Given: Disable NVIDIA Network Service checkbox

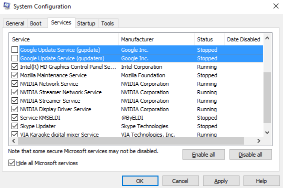Looking at the screenshot, I should tap(14, 84).
